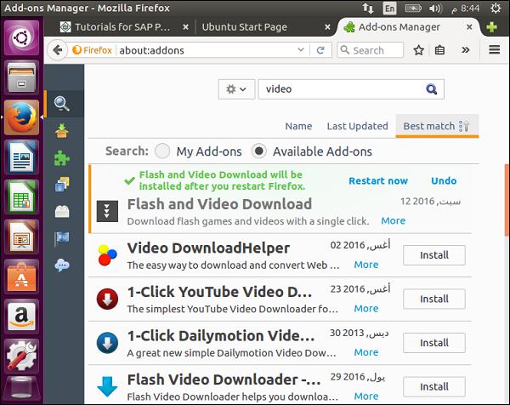Expand the gear tools dropdown for add-ons
This screenshot has width=510, height=405.
(x=235, y=88)
